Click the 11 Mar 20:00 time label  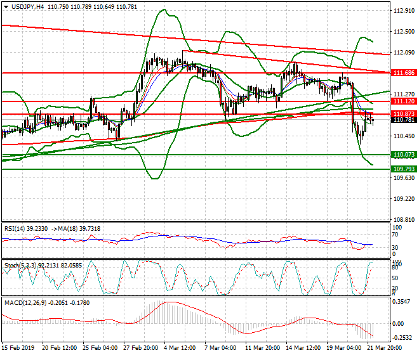click(x=262, y=348)
